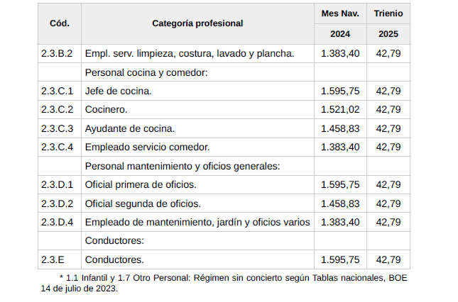This screenshot has width=458, height=302.
Task: Select the "2025" subheader cell
Action: 388,33
